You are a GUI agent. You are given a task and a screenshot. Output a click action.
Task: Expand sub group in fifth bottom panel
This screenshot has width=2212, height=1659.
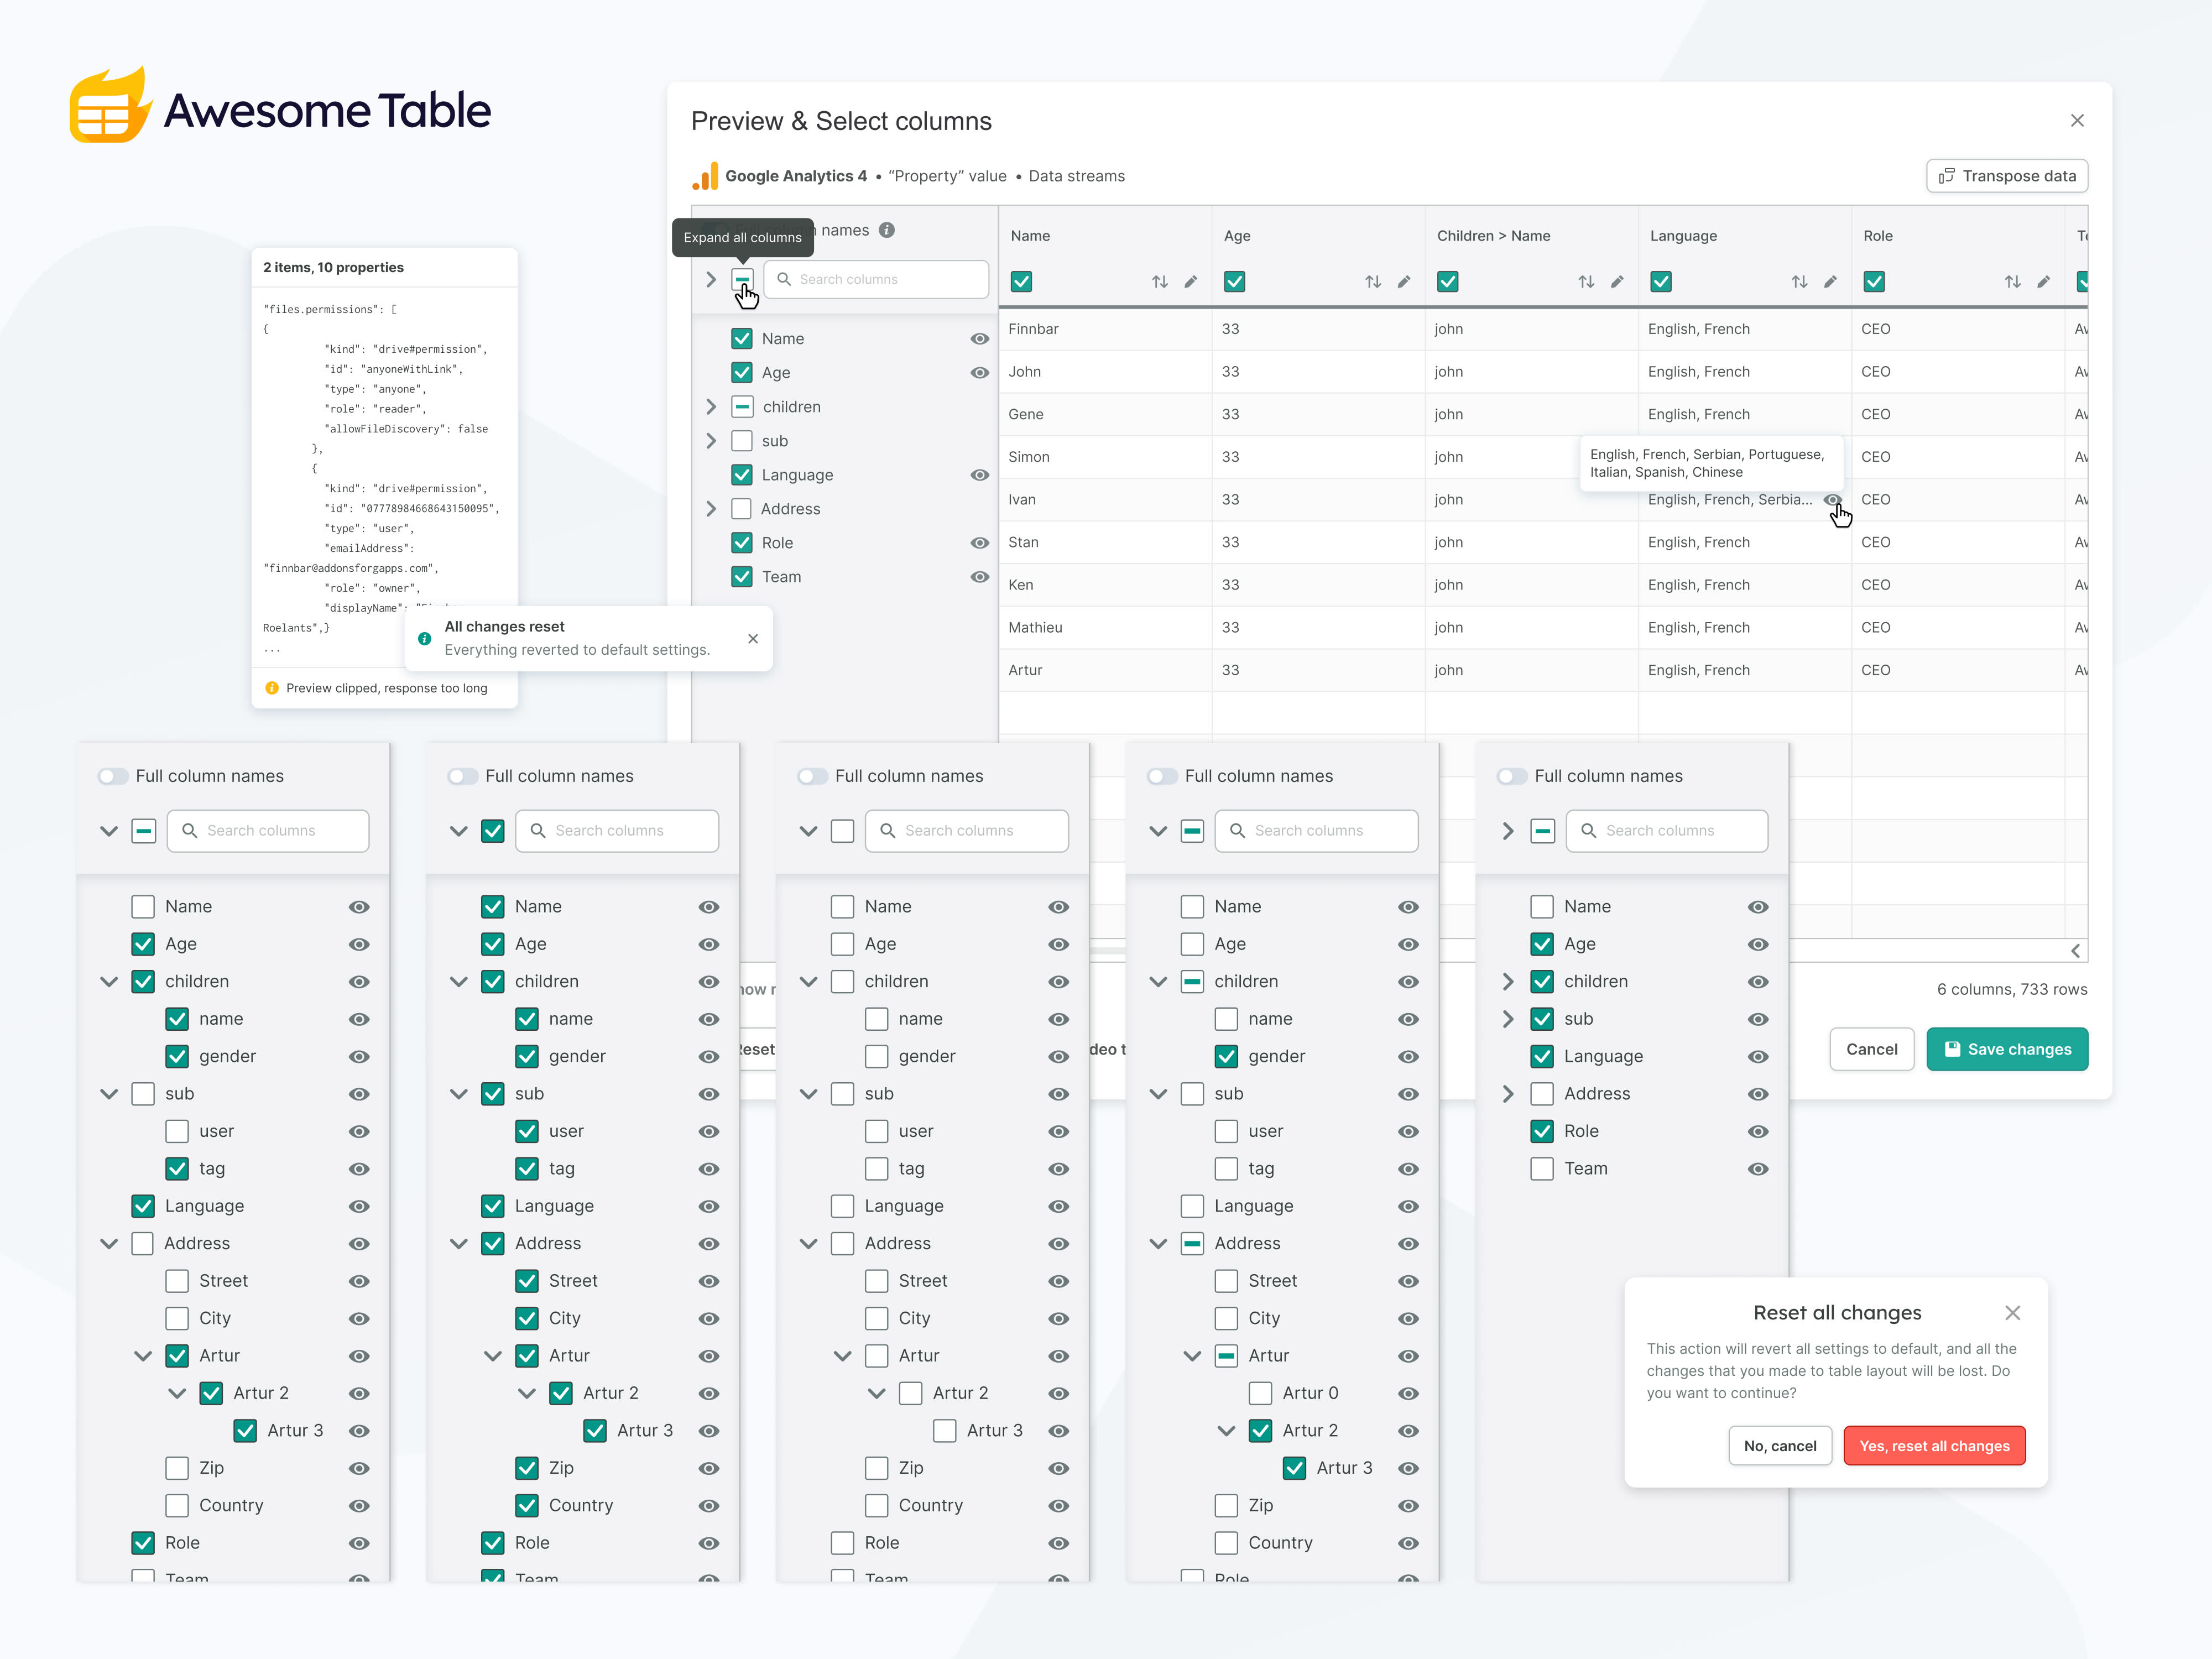[1508, 1019]
